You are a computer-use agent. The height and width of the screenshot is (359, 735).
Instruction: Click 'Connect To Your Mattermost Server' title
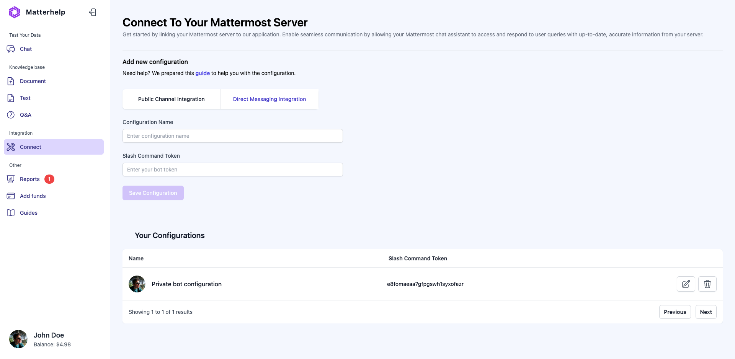[x=215, y=23]
